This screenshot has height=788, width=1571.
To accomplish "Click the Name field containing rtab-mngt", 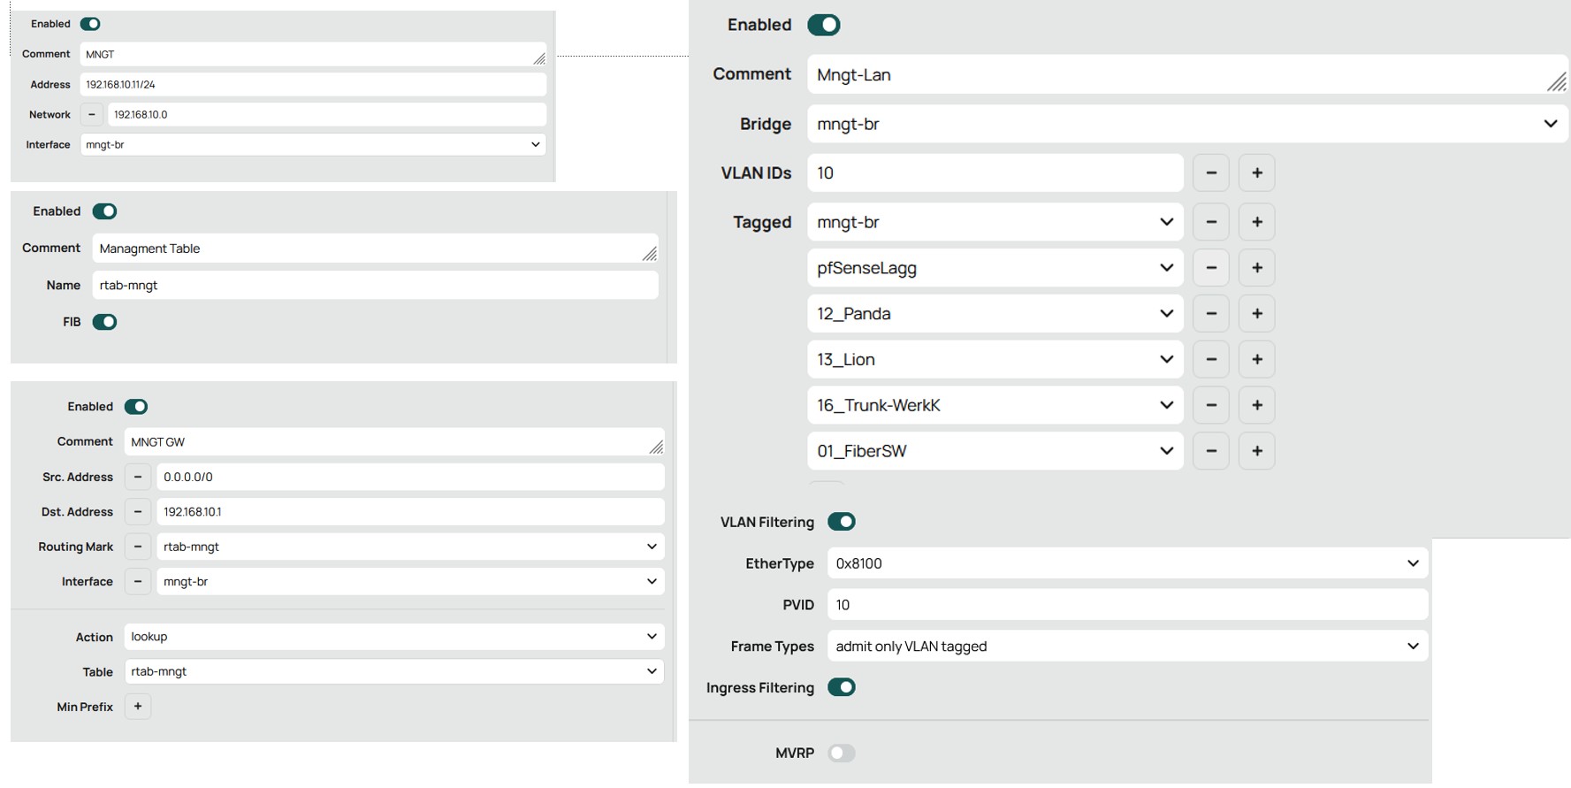I will click(375, 286).
